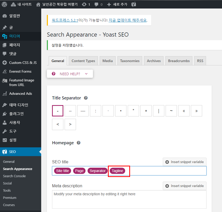View comments via speech bubble icon
The width and height of the screenshot is (222, 212).
pyautogui.click(x=96, y=5)
